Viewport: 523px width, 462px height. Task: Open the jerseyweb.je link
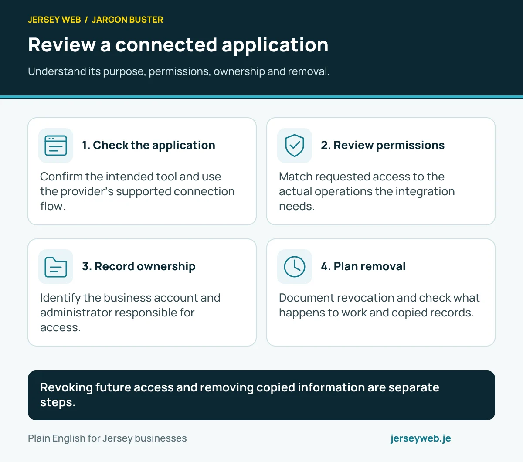pos(421,438)
